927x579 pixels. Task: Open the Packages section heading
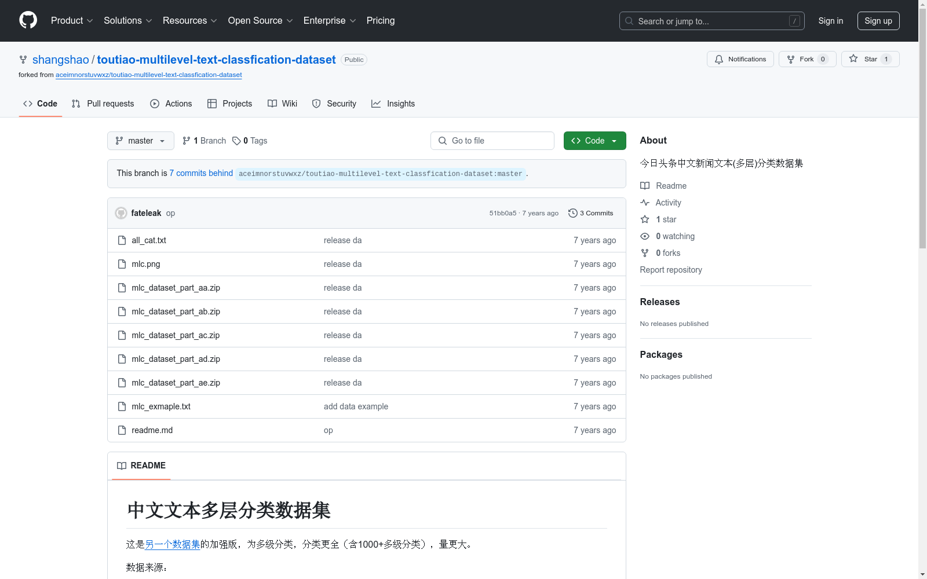click(x=661, y=354)
